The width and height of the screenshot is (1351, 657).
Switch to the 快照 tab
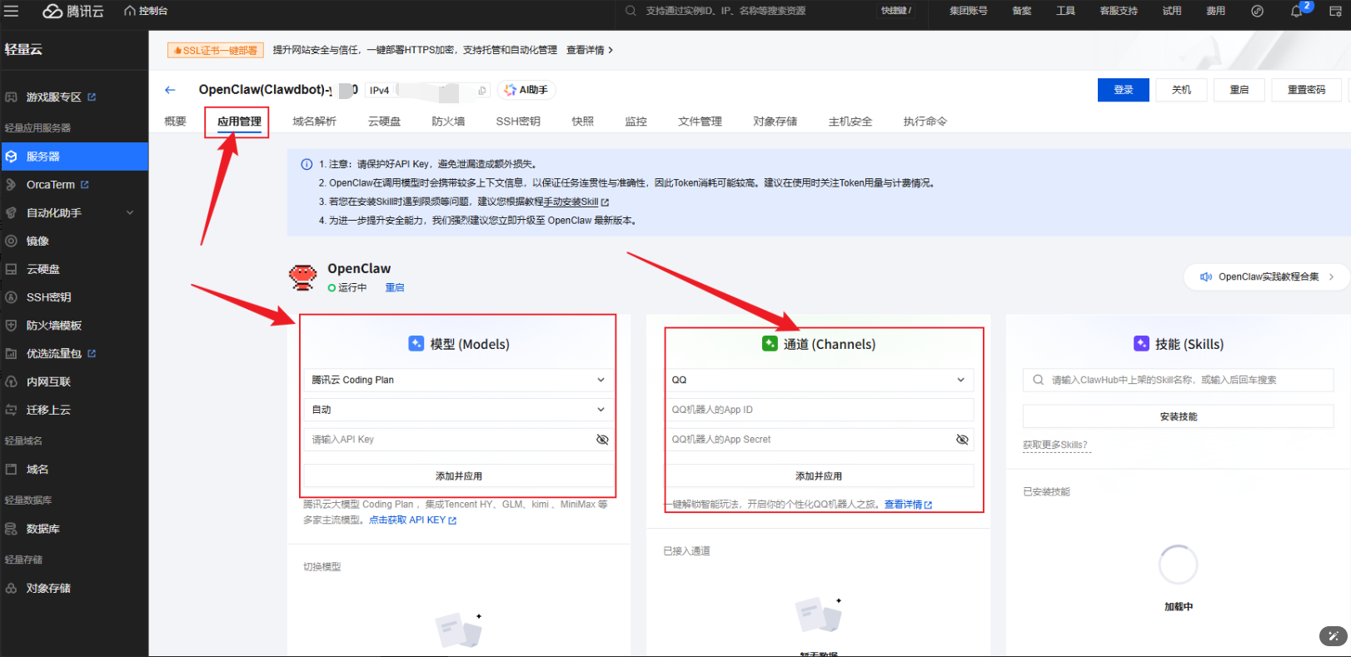pos(583,122)
